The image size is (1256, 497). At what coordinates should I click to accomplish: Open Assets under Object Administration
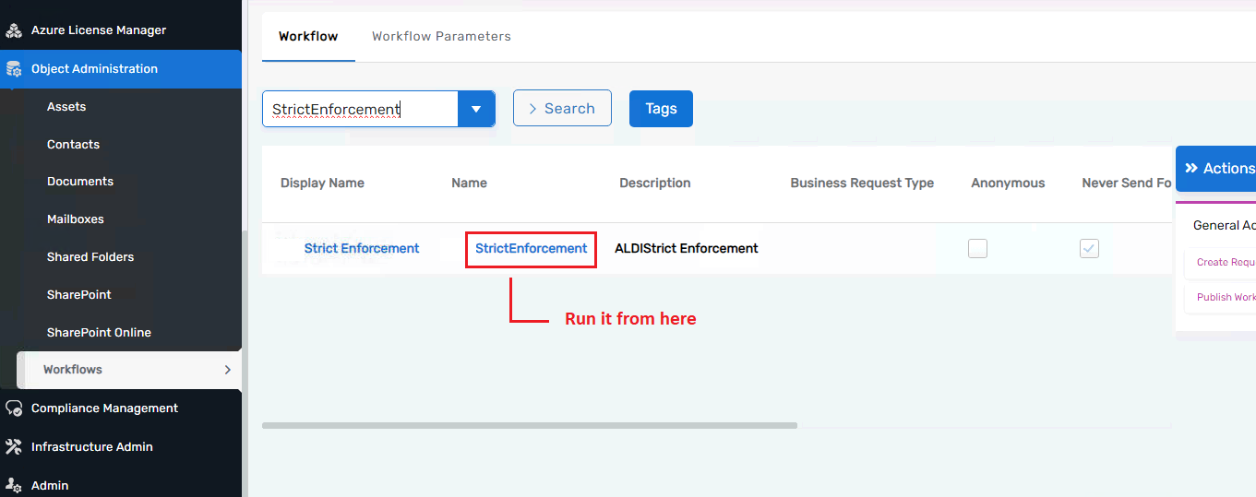tap(66, 107)
